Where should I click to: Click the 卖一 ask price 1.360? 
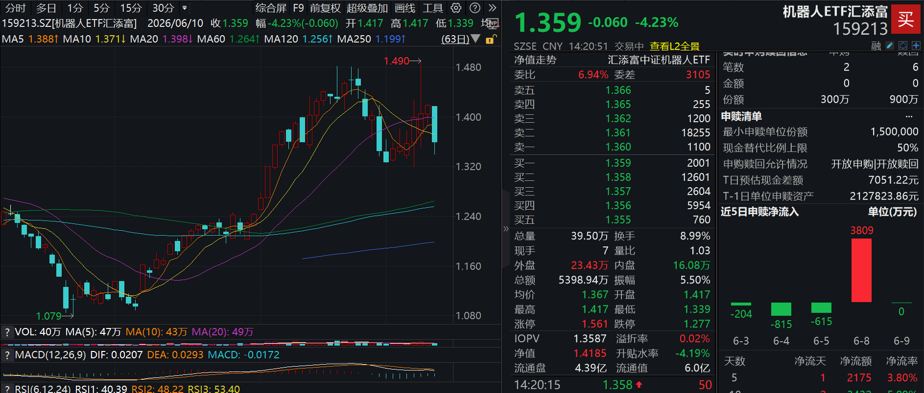coord(618,147)
